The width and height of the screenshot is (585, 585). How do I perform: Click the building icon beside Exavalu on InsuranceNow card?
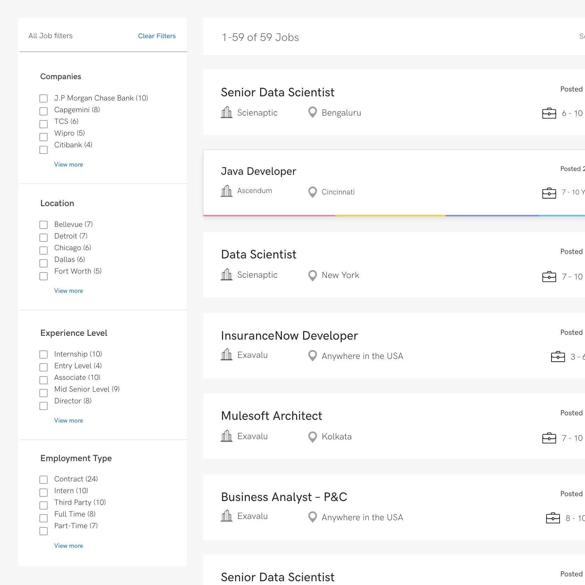tap(226, 355)
